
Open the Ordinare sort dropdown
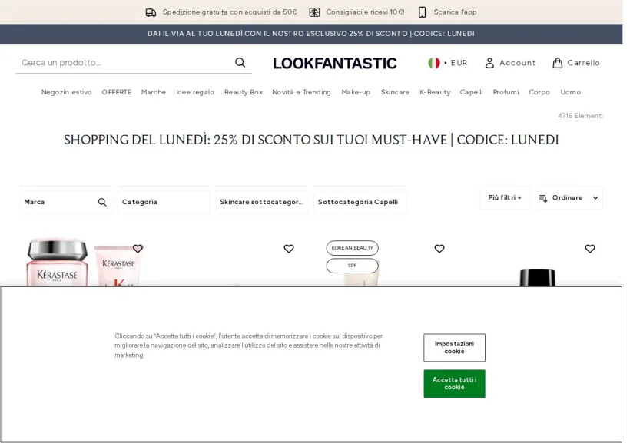point(569,197)
